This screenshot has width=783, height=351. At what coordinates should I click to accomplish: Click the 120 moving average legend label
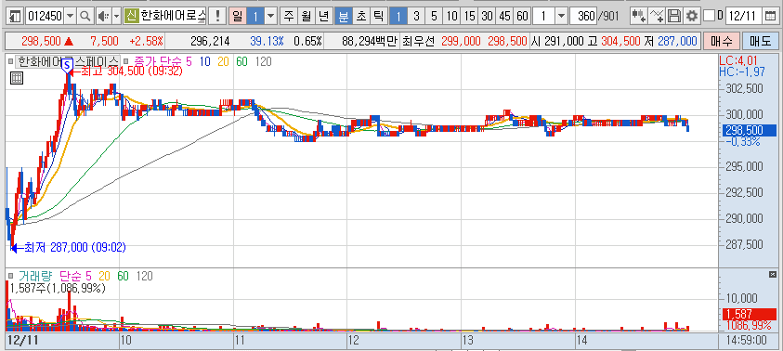[x=264, y=62]
